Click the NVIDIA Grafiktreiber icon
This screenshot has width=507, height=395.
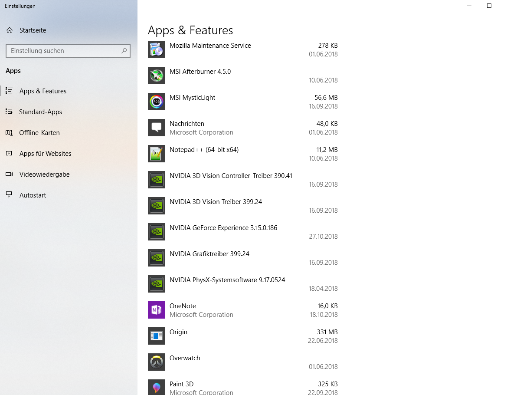(157, 258)
